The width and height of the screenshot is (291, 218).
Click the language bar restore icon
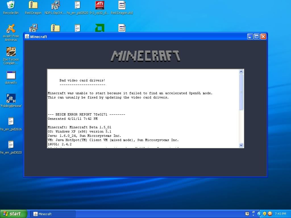pos(253,212)
